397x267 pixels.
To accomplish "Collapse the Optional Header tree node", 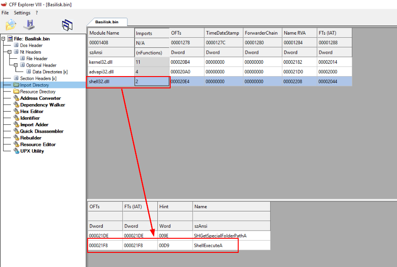I will 16,65.
